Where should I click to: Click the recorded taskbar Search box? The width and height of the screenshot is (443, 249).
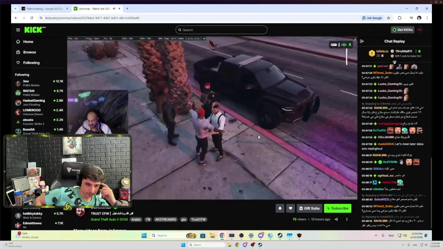(x=174, y=236)
